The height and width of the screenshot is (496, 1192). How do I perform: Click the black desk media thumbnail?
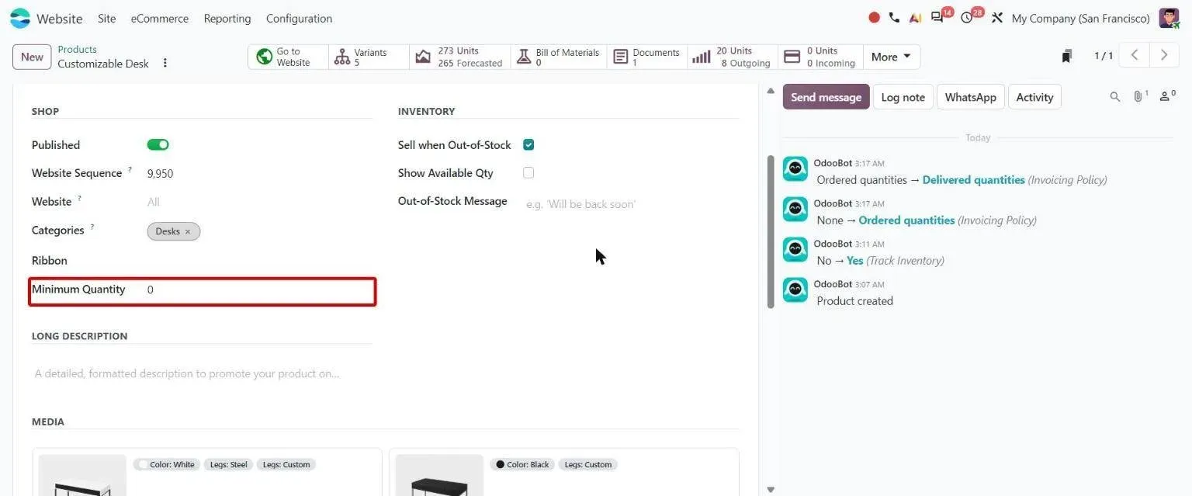[x=439, y=475]
